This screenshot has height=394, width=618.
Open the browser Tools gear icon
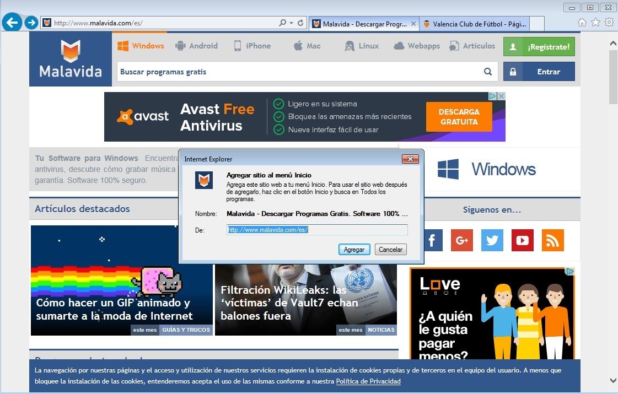point(609,23)
